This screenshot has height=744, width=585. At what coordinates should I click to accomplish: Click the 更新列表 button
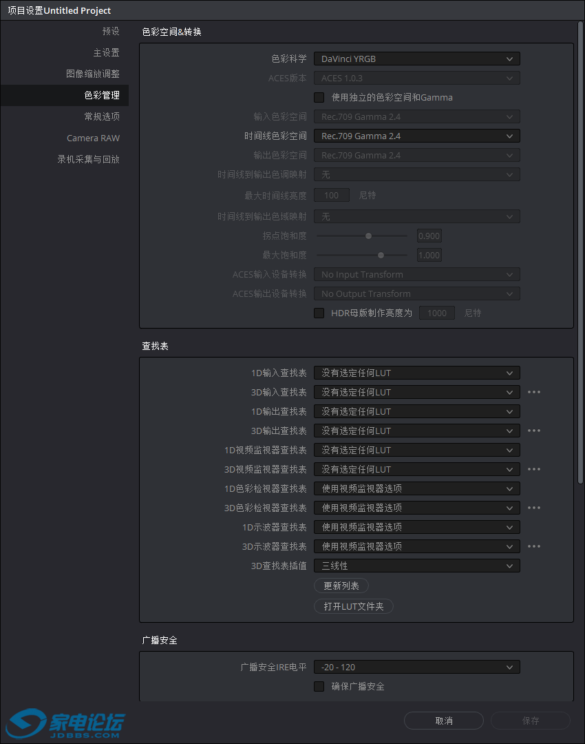pyautogui.click(x=341, y=586)
